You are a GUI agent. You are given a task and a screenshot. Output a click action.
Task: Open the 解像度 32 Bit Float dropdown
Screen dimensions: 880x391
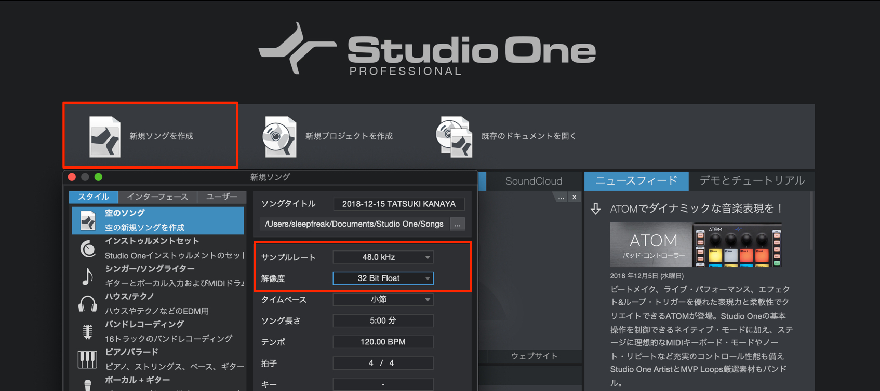[383, 278]
